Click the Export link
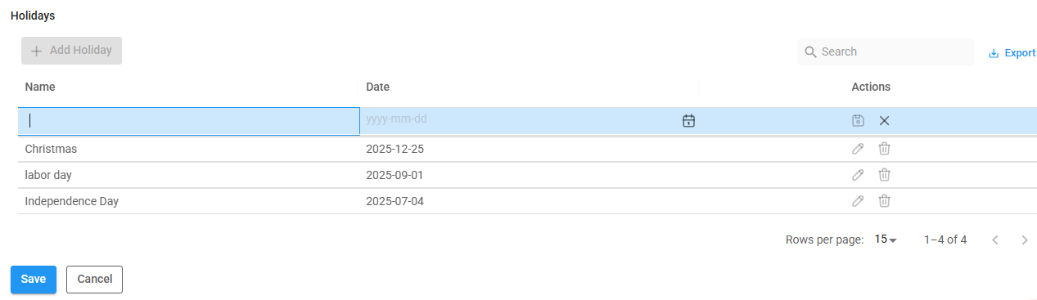This screenshot has height=300, width=1037. point(1012,52)
